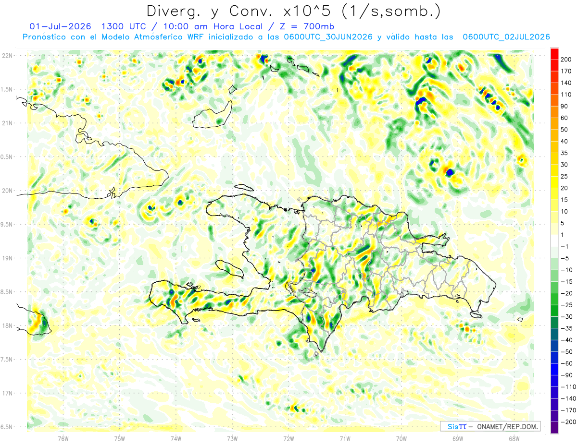The image size is (577, 445).
Task: Click the '1300 UTC' time label
Action: pyautogui.click(x=124, y=26)
